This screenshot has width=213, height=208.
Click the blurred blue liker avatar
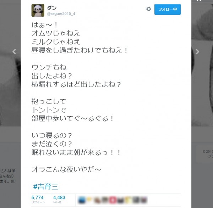(x=82, y=200)
